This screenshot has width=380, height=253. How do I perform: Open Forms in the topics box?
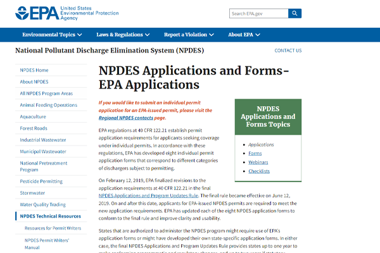coord(255,154)
